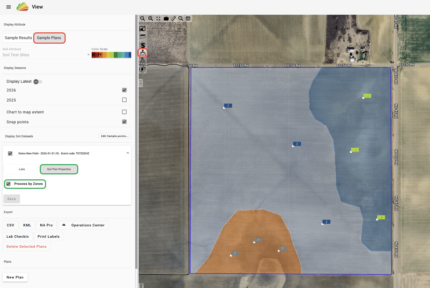The height and width of the screenshot is (288, 430).
Task: Disable the Snap points checkbox
Action: 124,122
